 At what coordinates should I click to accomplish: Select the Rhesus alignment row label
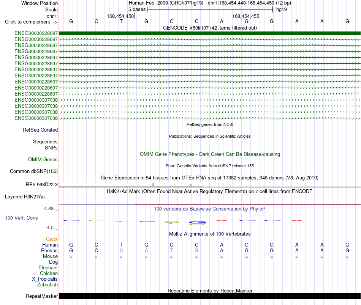(x=49, y=250)
